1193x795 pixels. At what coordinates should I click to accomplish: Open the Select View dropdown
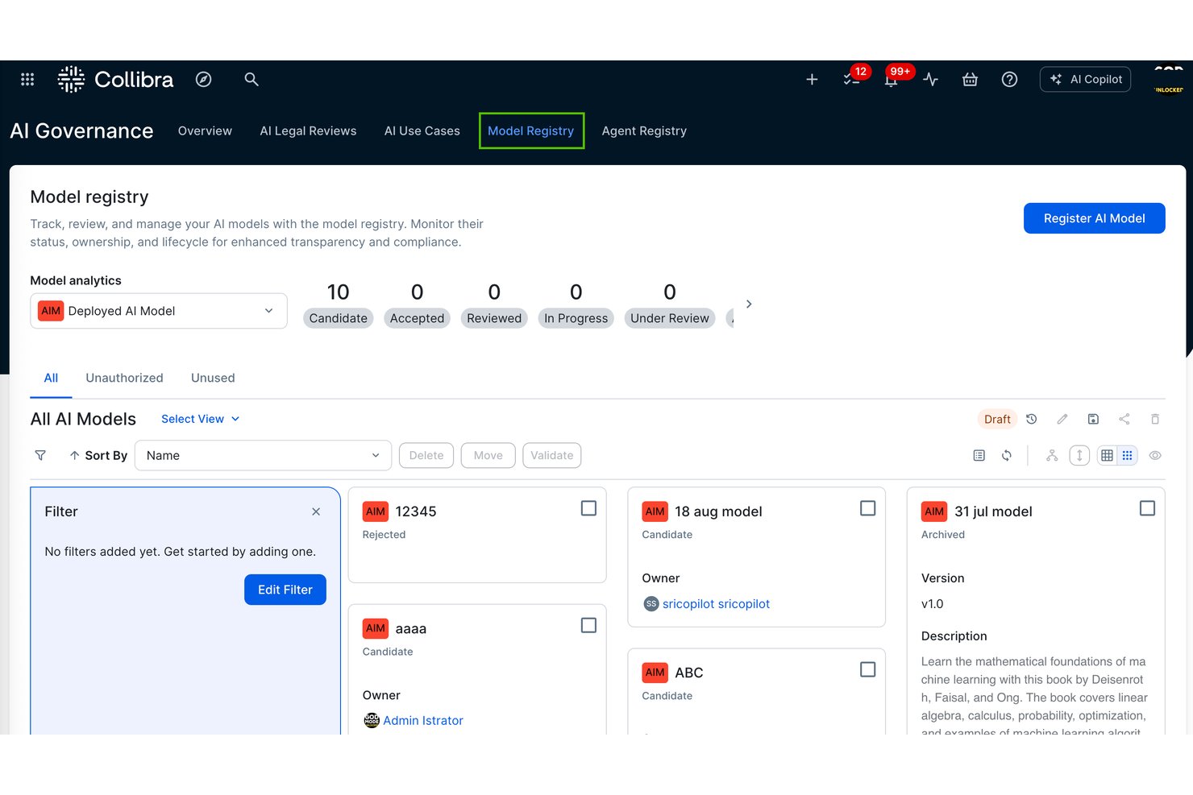point(201,419)
